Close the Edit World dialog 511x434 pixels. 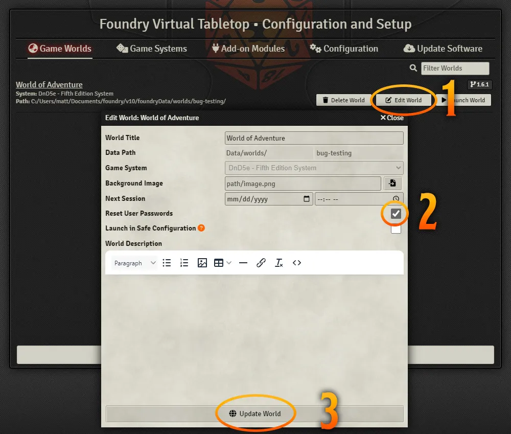coord(392,118)
